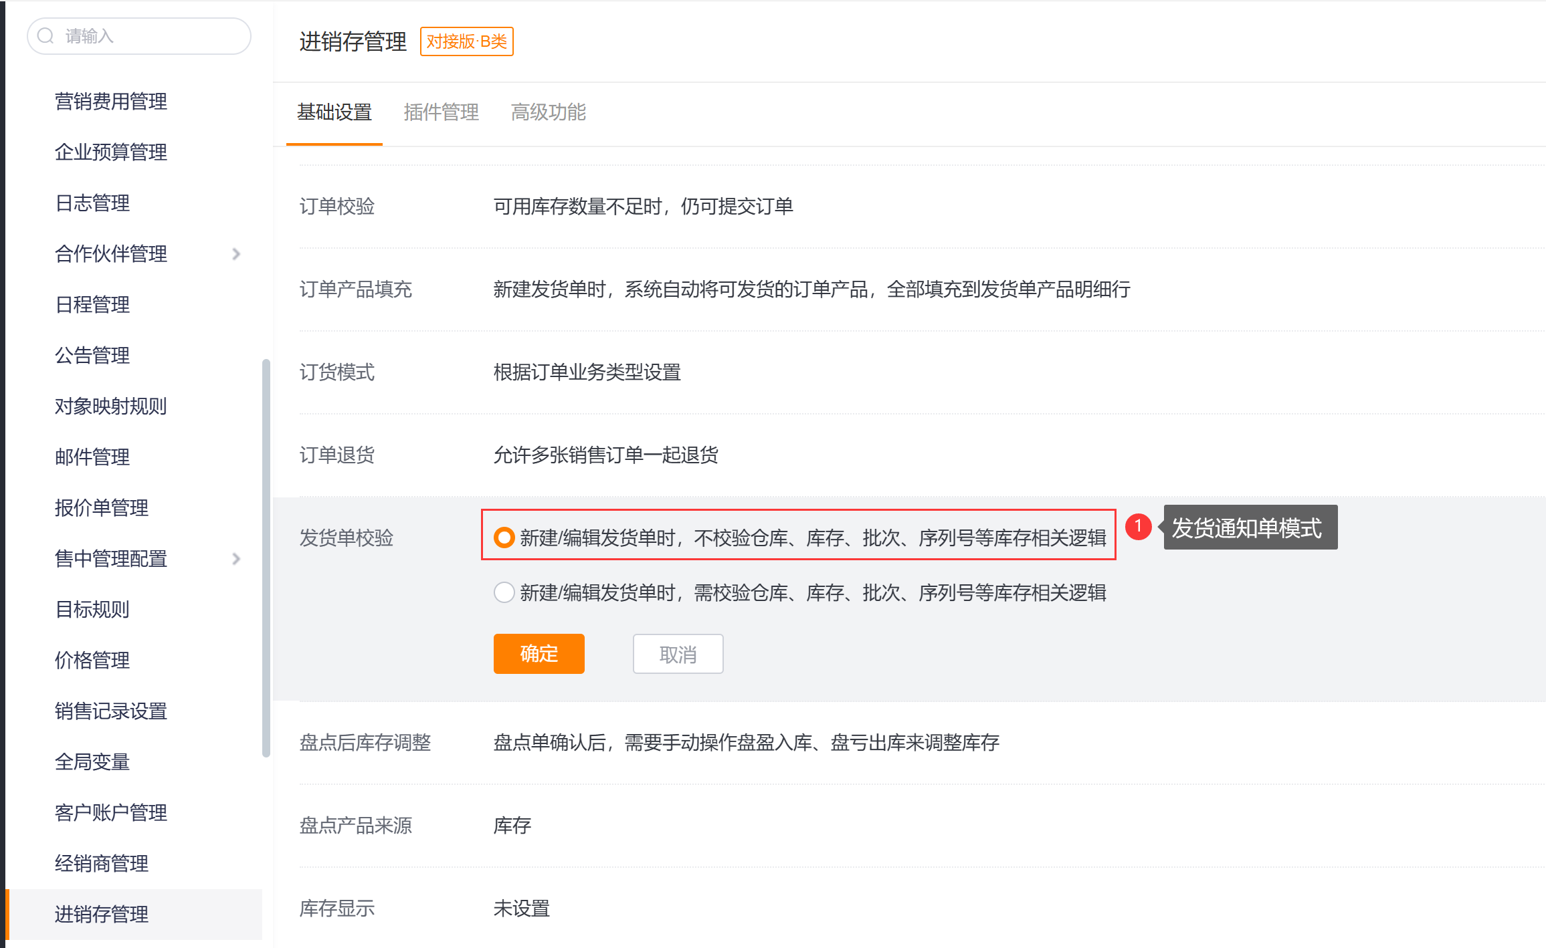1546x948 pixels.
Task: Open the 基础设置 tab
Action: coord(334,112)
